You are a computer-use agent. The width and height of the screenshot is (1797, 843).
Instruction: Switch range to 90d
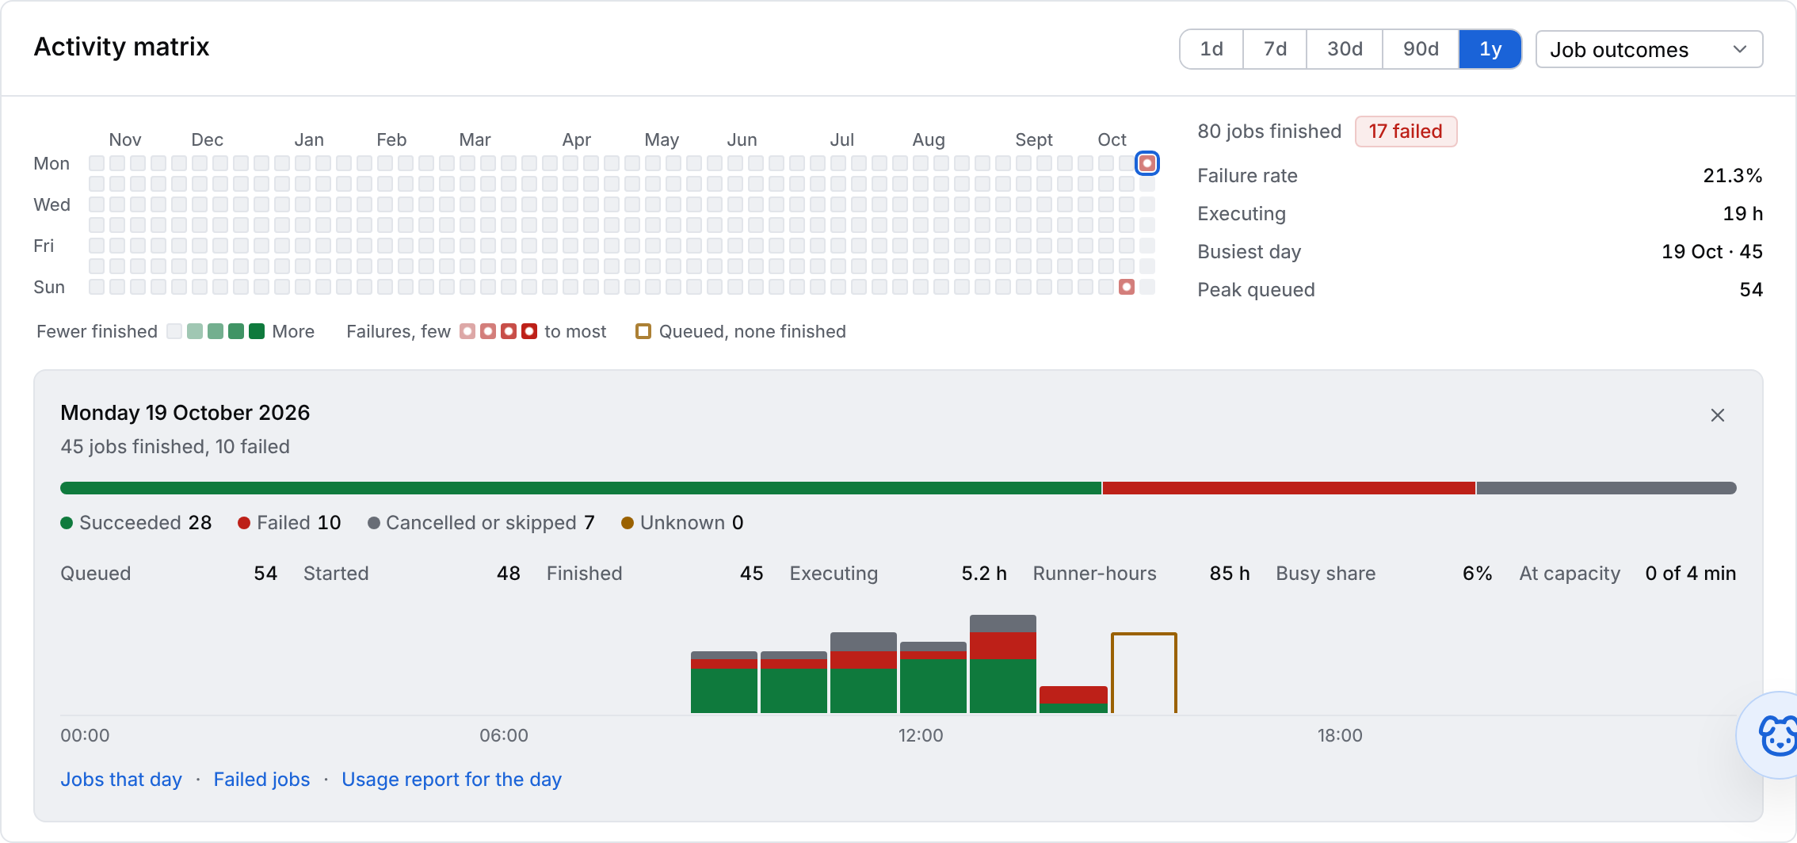coord(1421,49)
